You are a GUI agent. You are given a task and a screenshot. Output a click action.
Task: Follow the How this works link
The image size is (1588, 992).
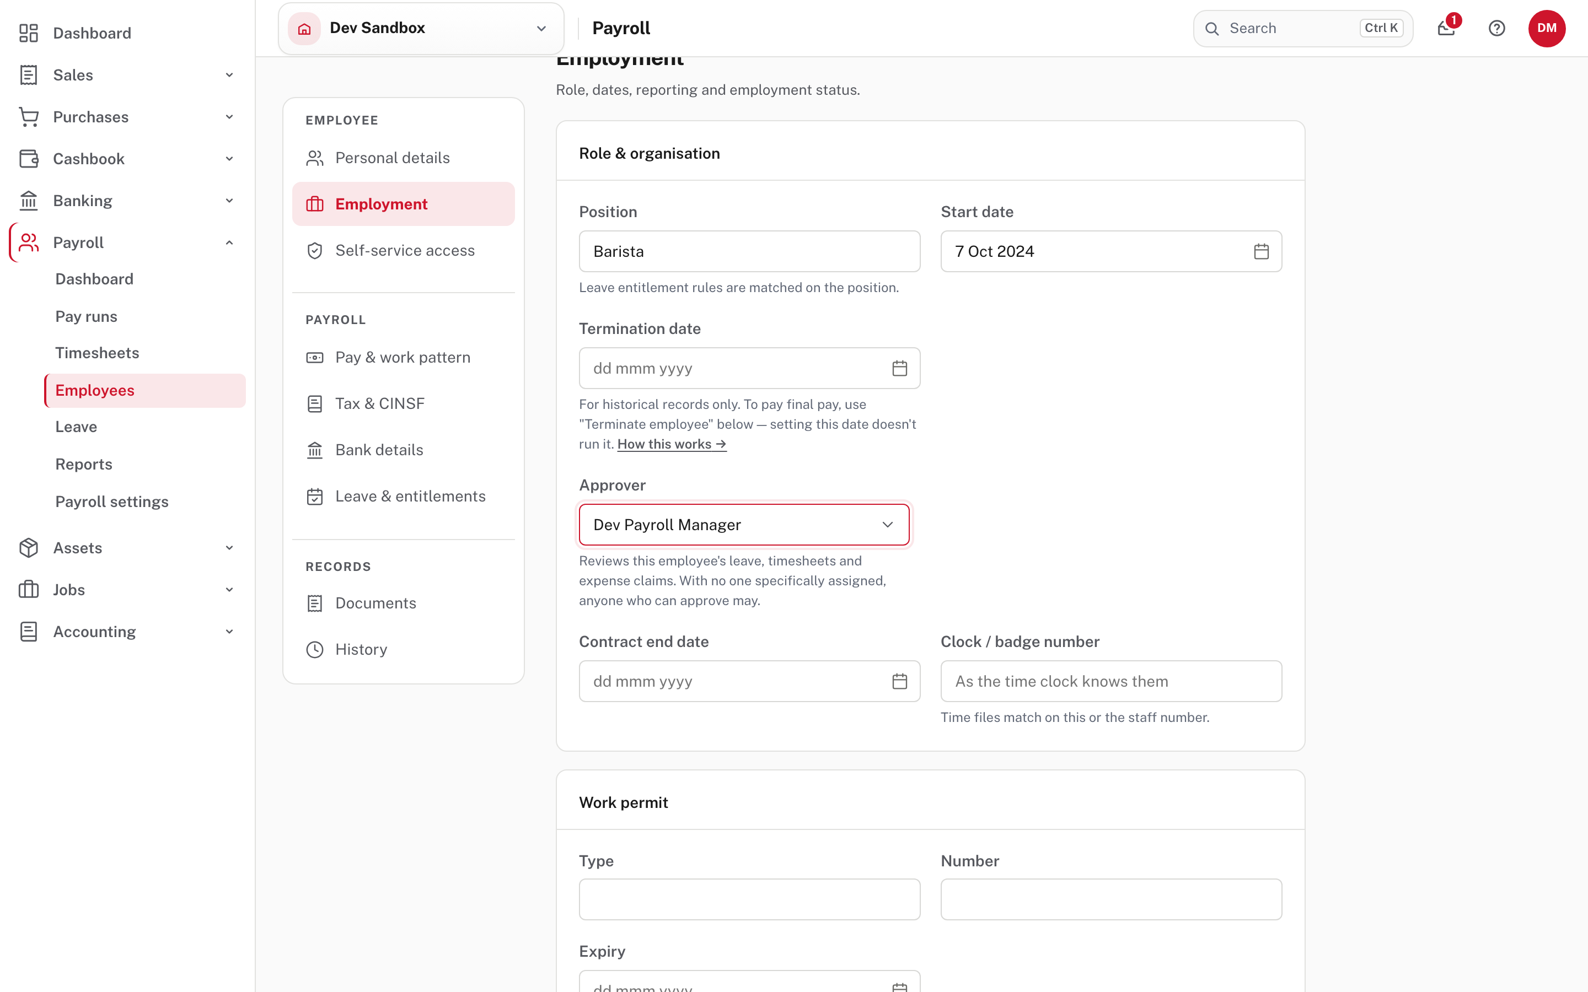(x=671, y=444)
